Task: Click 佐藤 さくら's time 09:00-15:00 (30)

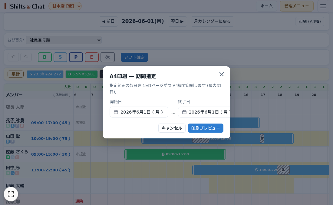Action: 51,154
